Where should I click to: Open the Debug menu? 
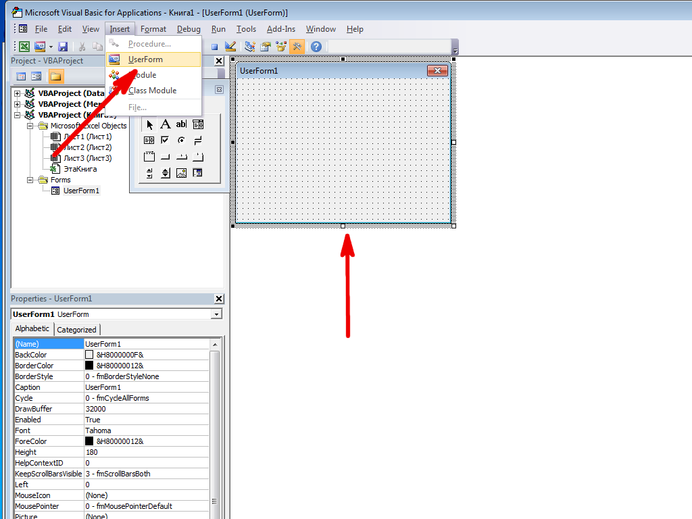click(x=189, y=29)
